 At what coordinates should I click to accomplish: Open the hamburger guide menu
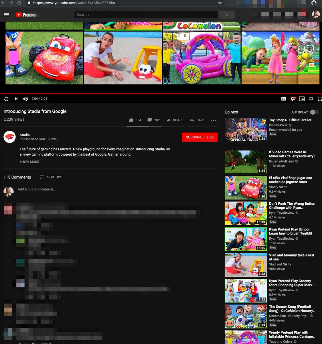7,15
